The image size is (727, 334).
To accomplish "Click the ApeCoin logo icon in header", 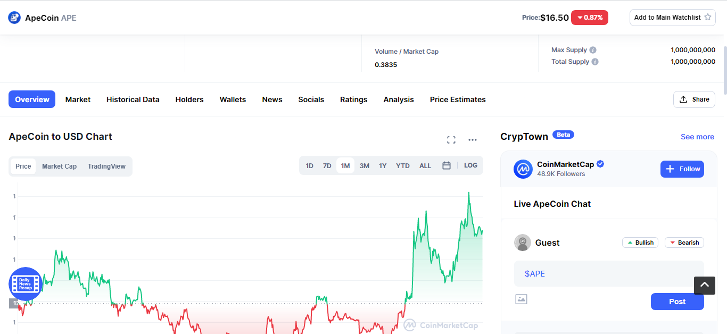I will pos(14,18).
